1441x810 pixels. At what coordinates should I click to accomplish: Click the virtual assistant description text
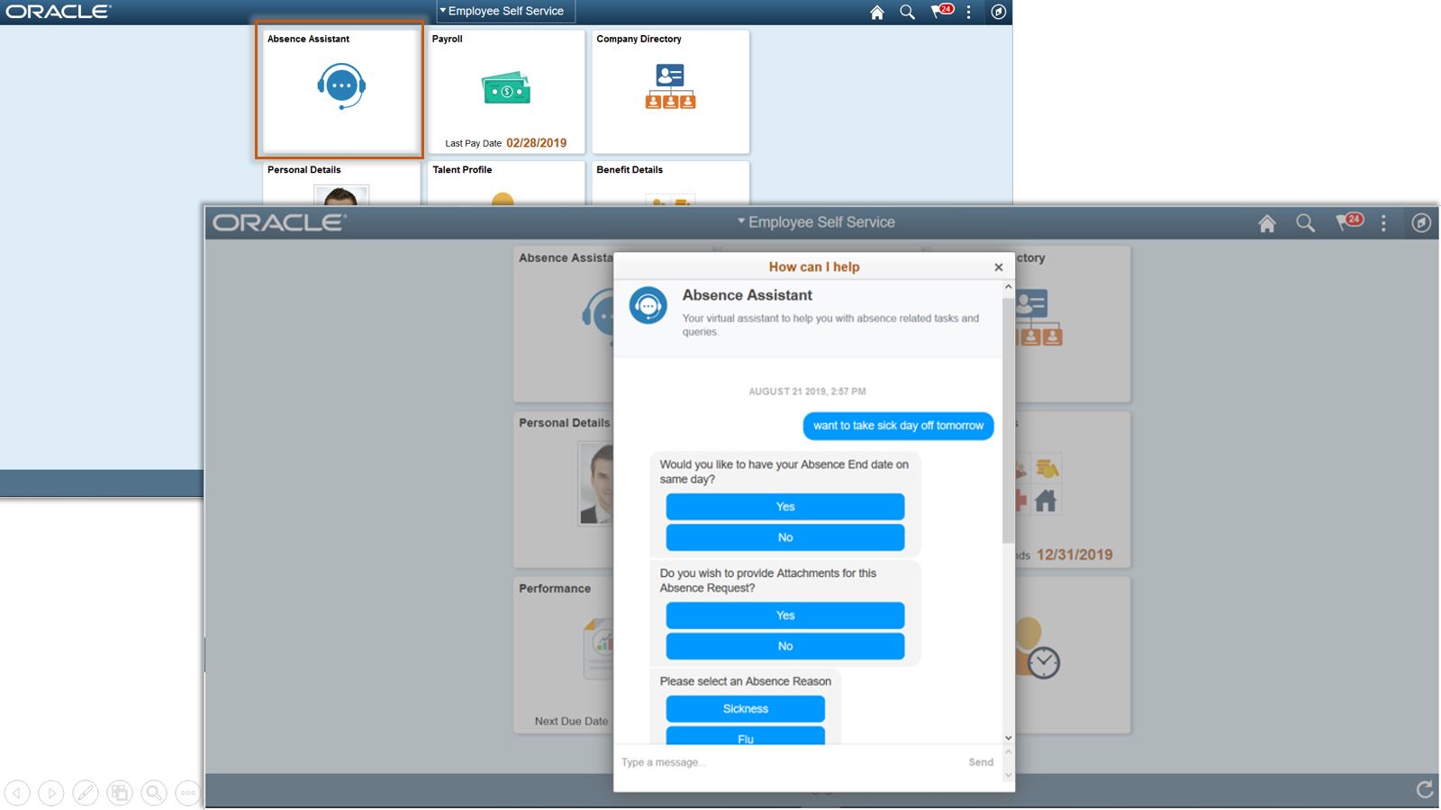tap(830, 325)
